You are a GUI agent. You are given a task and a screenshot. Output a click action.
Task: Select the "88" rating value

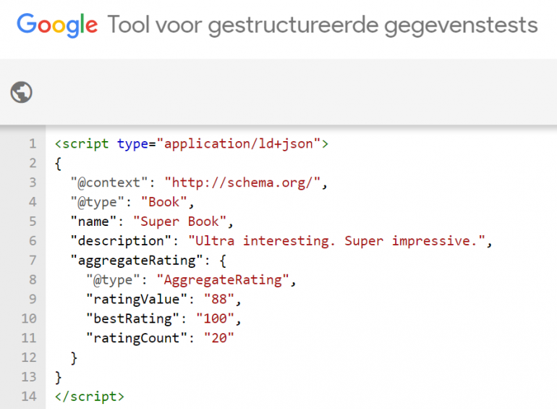(218, 299)
